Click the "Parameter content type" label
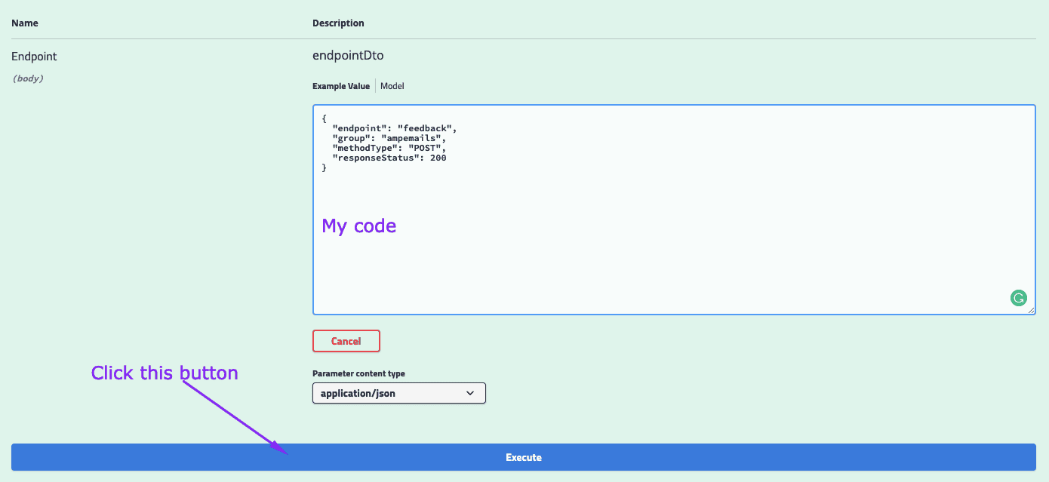The height and width of the screenshot is (482, 1049). pos(358,373)
